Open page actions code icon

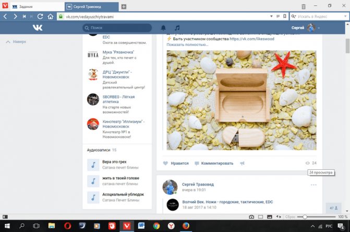279,217
